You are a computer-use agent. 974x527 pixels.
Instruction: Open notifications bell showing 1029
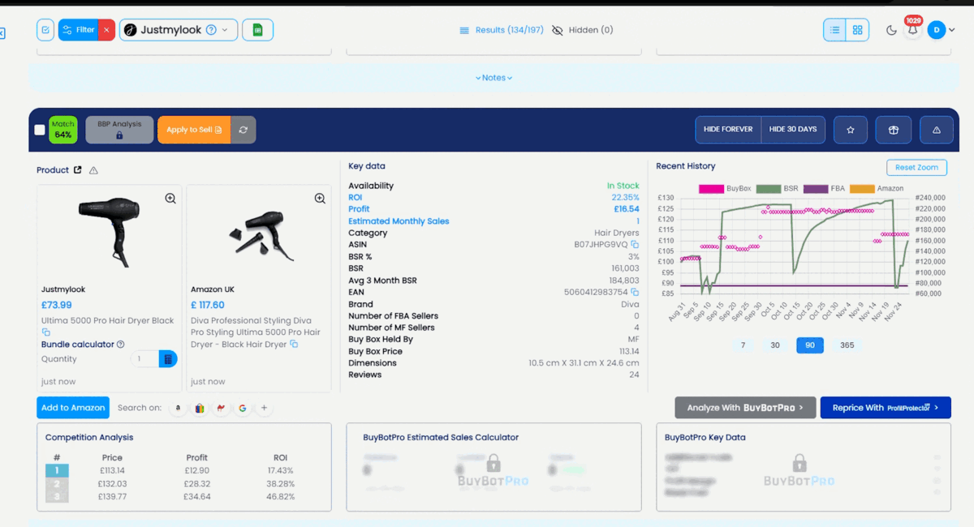coord(913,29)
